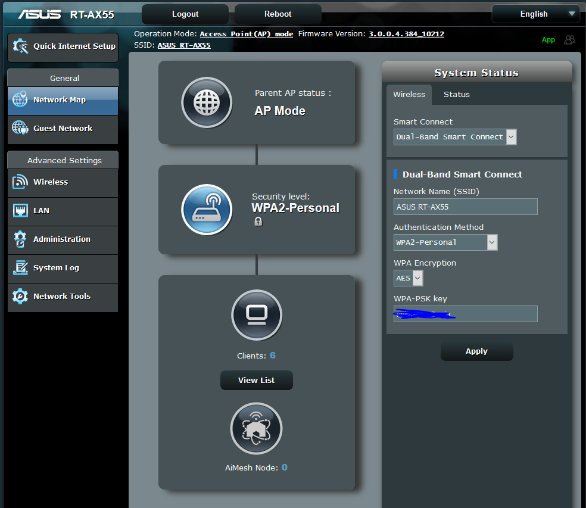Click the WPA2-Personal security level text
The height and width of the screenshot is (508, 586).
coord(295,208)
